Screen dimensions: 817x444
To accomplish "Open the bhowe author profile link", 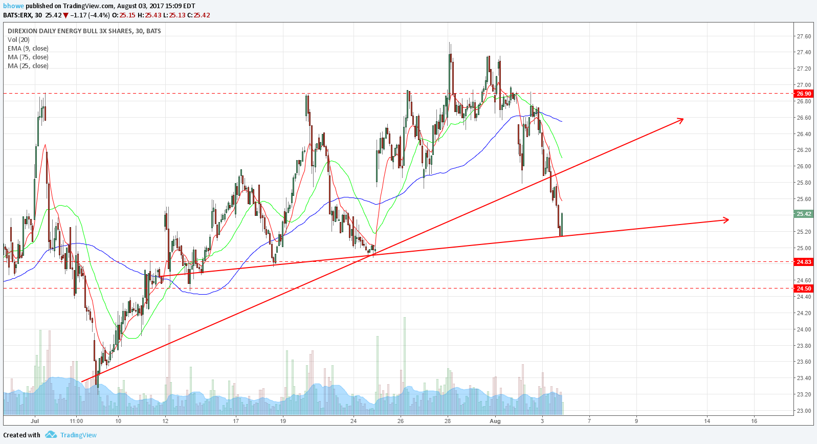I will coord(13,6).
